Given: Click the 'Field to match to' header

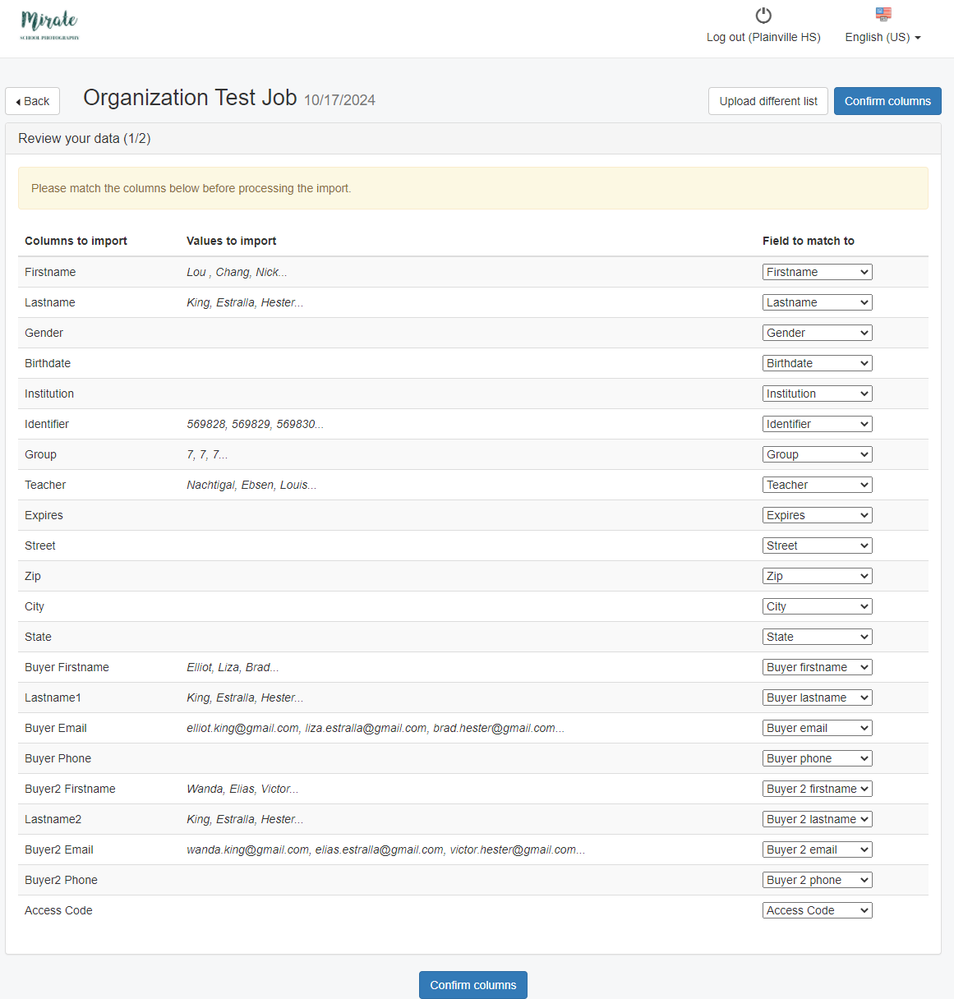Looking at the screenshot, I should coord(809,241).
